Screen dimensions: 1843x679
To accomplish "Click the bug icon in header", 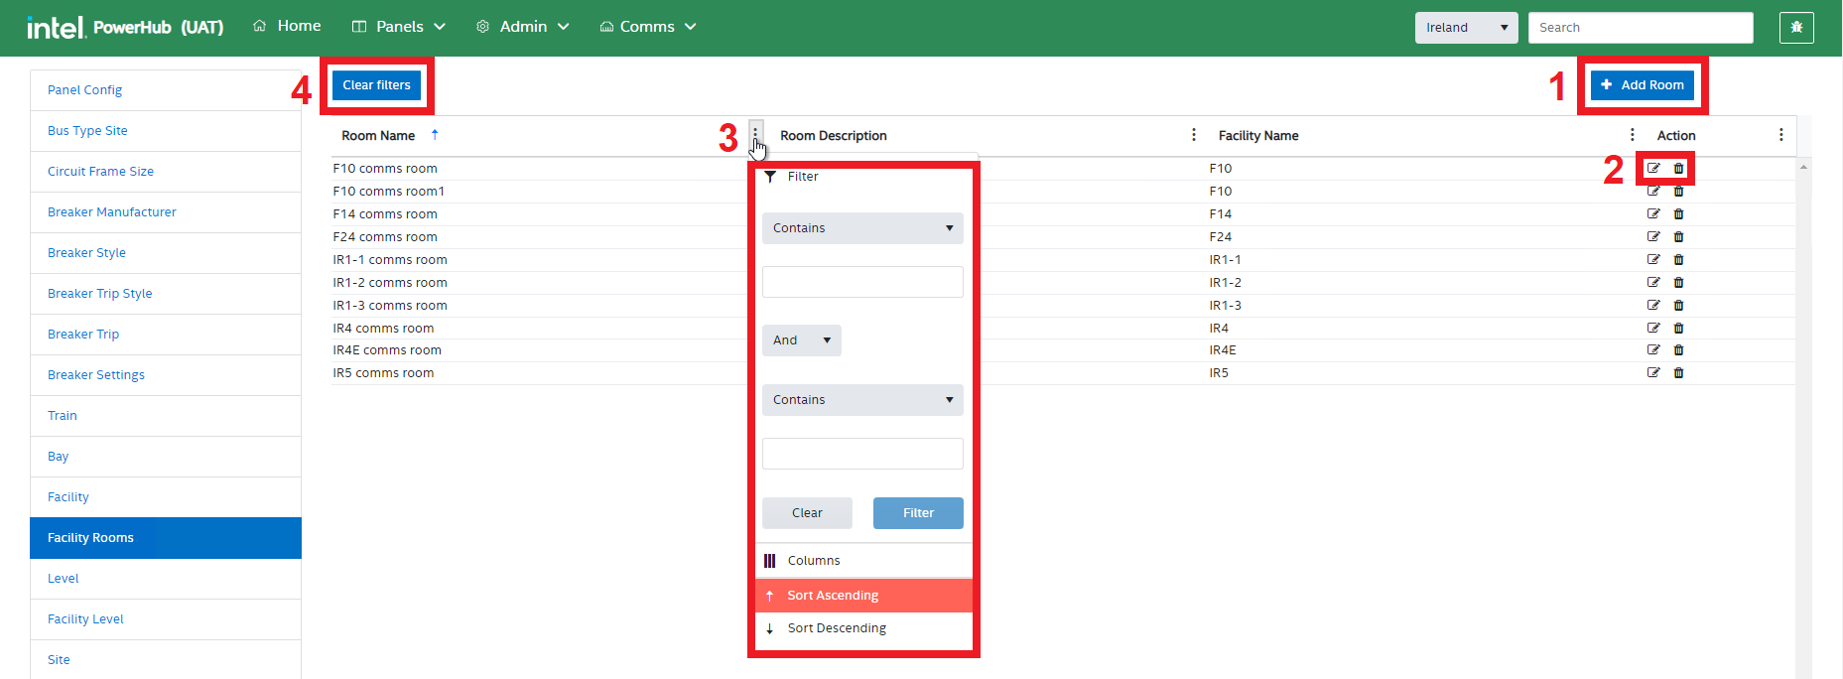I will click(x=1796, y=28).
